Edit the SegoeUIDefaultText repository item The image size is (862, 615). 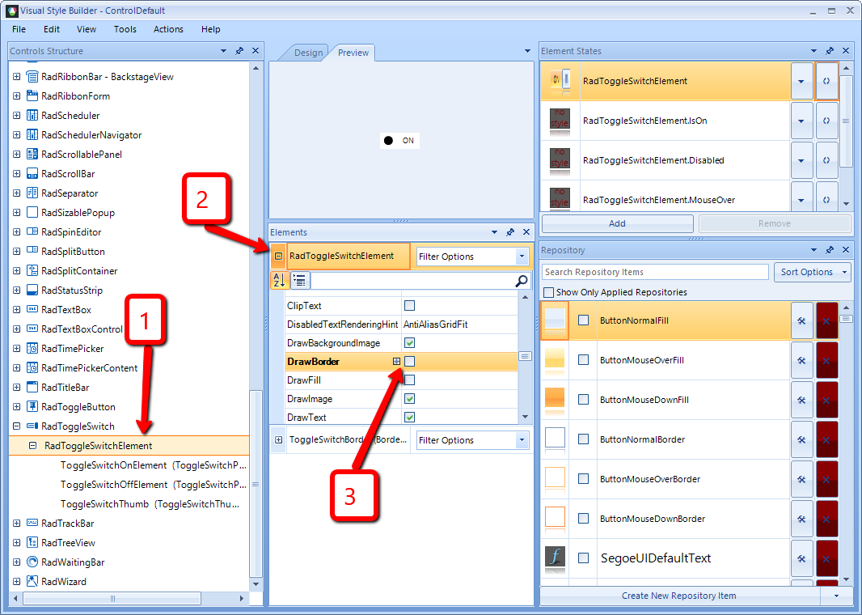(801, 558)
